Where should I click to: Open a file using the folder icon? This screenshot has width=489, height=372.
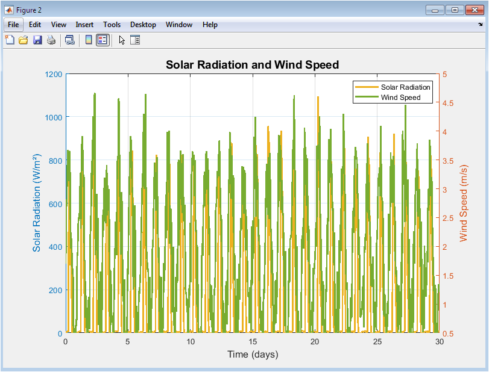coord(24,40)
